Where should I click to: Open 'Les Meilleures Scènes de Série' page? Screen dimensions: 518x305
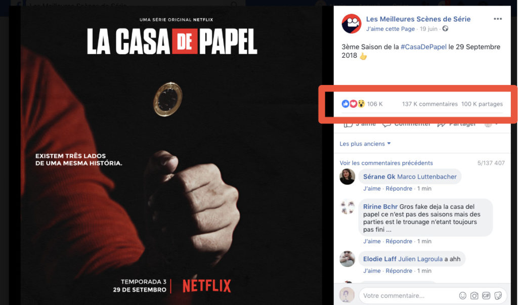(x=418, y=19)
